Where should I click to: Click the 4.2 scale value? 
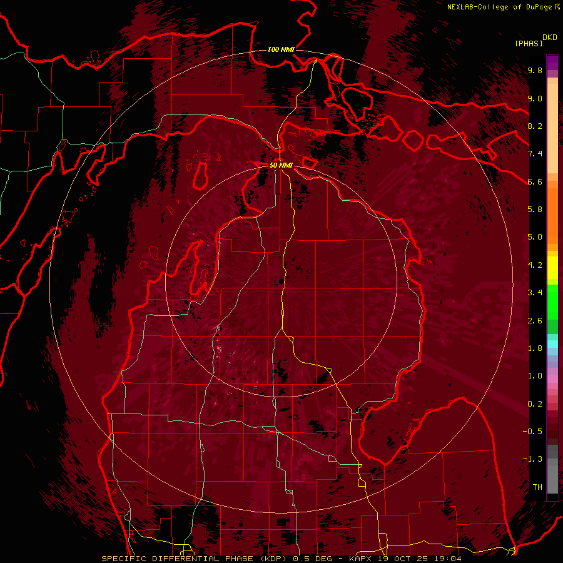click(535, 265)
